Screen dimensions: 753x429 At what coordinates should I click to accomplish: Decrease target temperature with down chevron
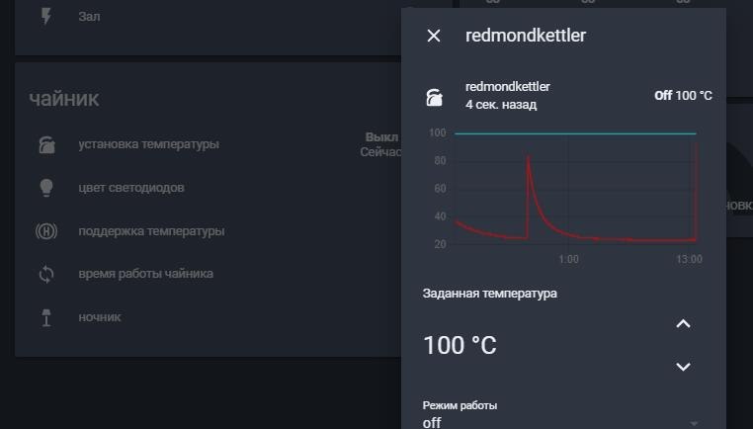pyautogui.click(x=683, y=367)
